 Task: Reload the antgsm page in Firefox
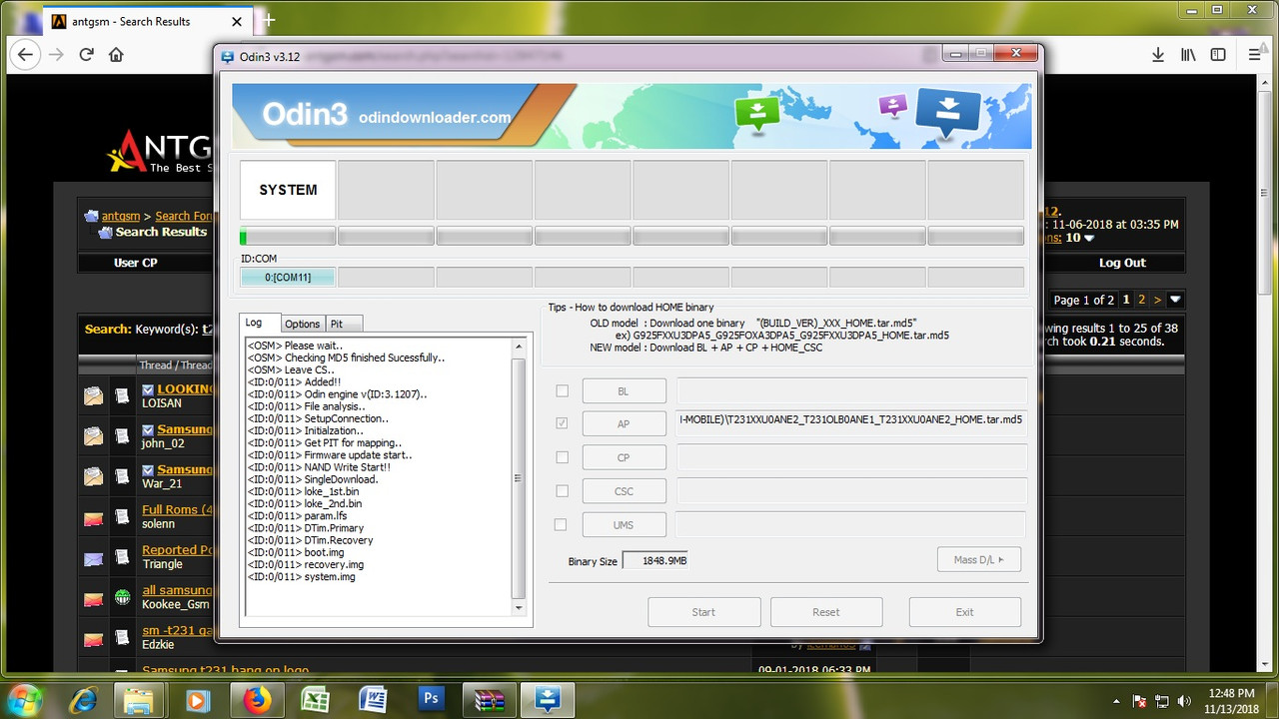point(86,55)
